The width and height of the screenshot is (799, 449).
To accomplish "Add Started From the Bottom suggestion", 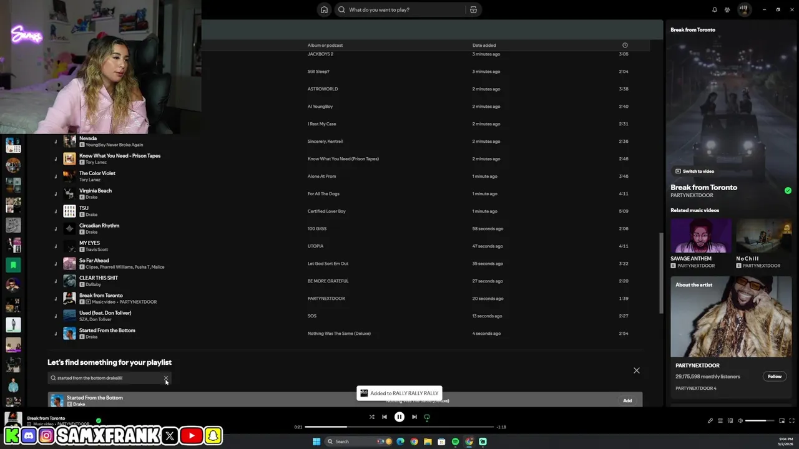I will pyautogui.click(x=627, y=400).
